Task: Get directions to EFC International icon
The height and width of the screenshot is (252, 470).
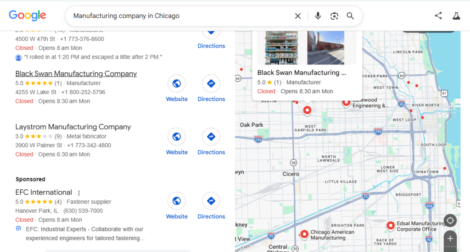Action: 211,201
